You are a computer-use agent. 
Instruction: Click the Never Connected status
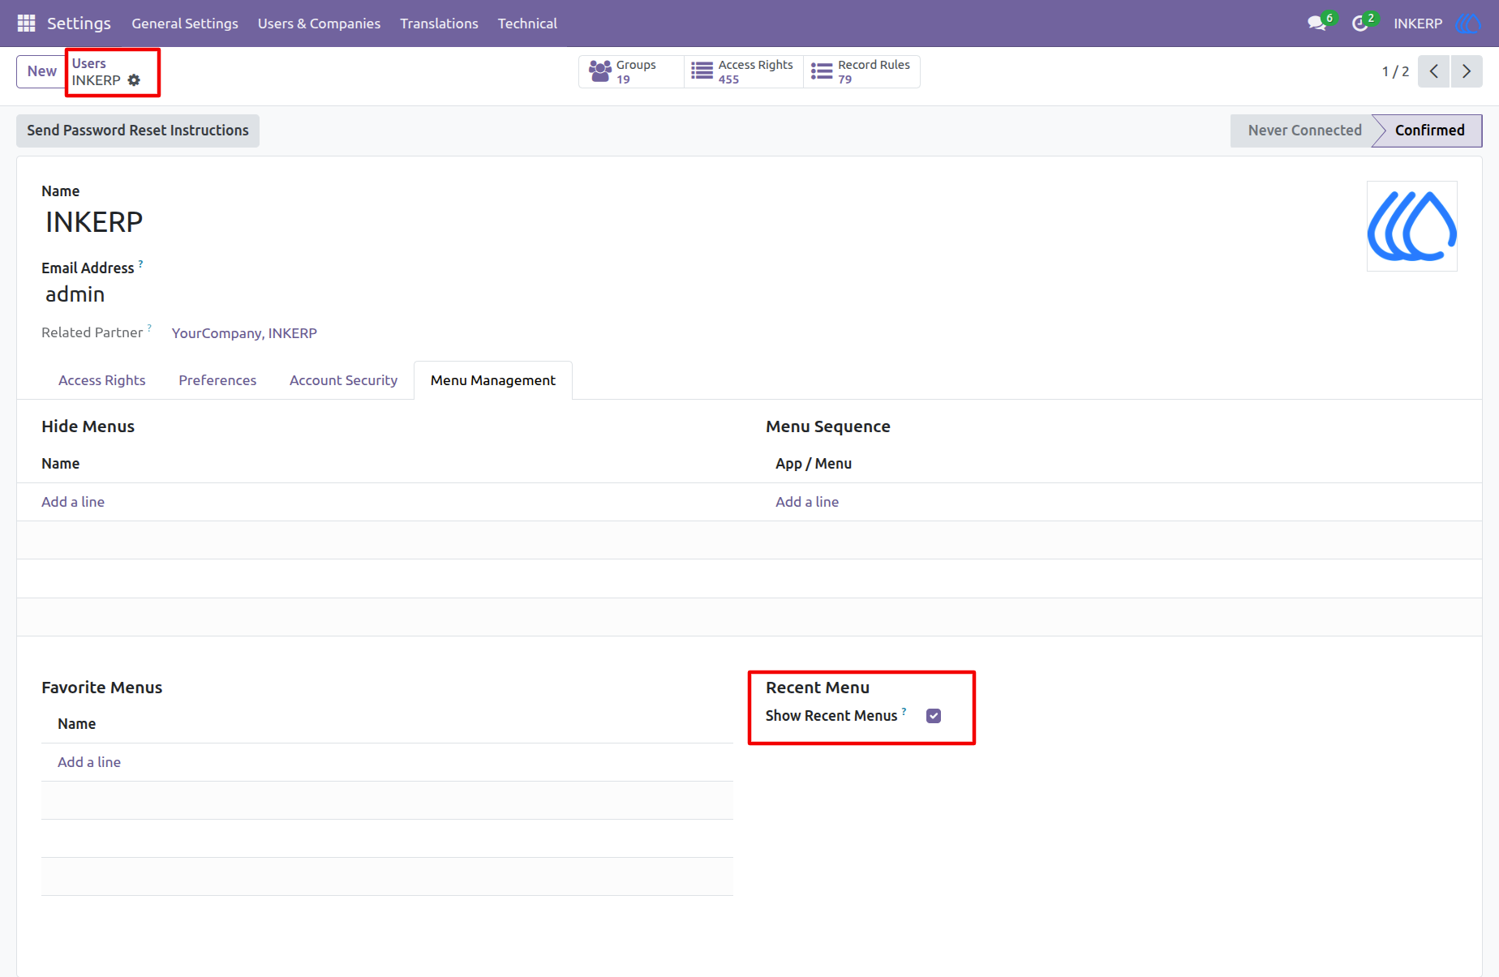click(1304, 131)
